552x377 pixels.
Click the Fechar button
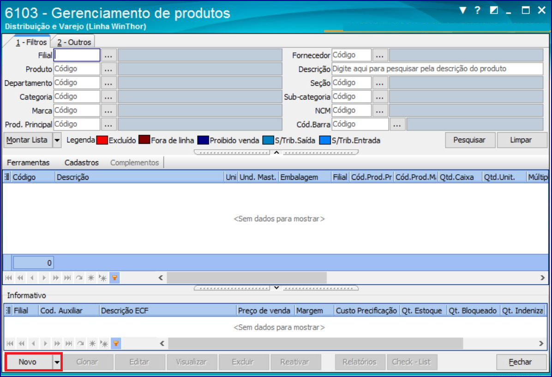[x=521, y=362]
